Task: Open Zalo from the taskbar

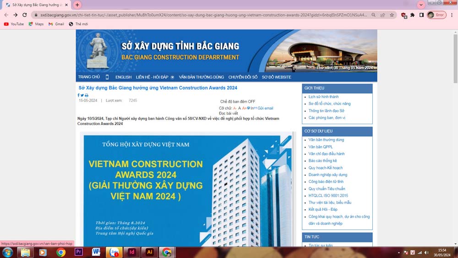Action: [x=114, y=252]
